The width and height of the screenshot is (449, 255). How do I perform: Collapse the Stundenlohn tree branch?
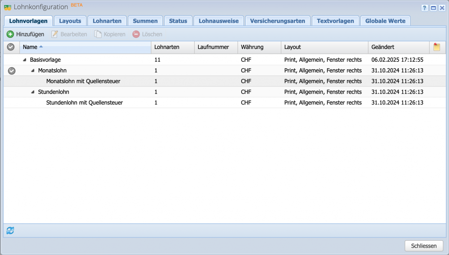coord(32,92)
